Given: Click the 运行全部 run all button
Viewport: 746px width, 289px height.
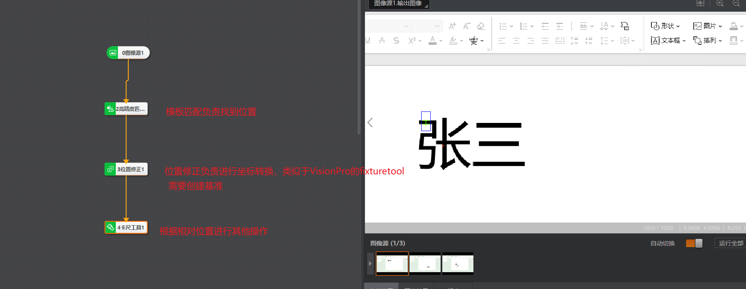Looking at the screenshot, I should point(730,243).
